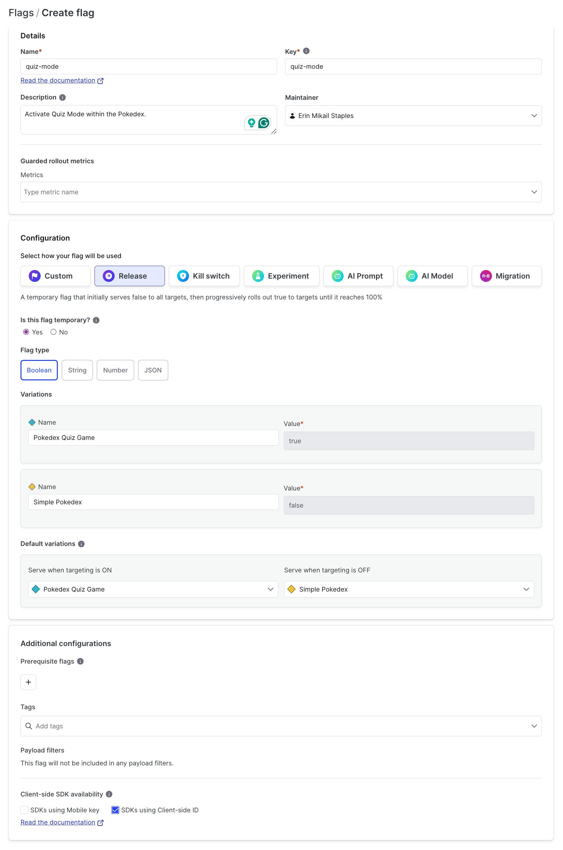563x850 pixels.
Task: Click the Grammarly icon in Description field
Action: [x=264, y=123]
